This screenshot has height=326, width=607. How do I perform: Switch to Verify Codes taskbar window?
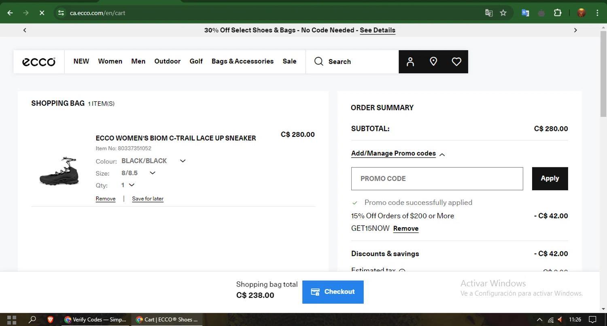point(96,320)
